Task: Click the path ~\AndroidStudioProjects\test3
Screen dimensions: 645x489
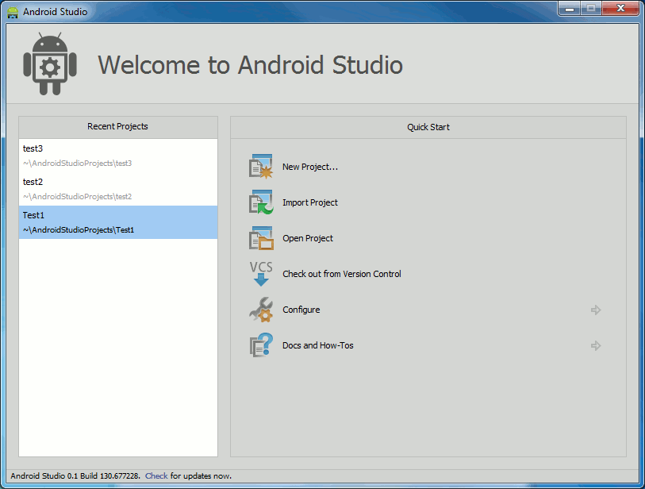Action: tap(77, 164)
